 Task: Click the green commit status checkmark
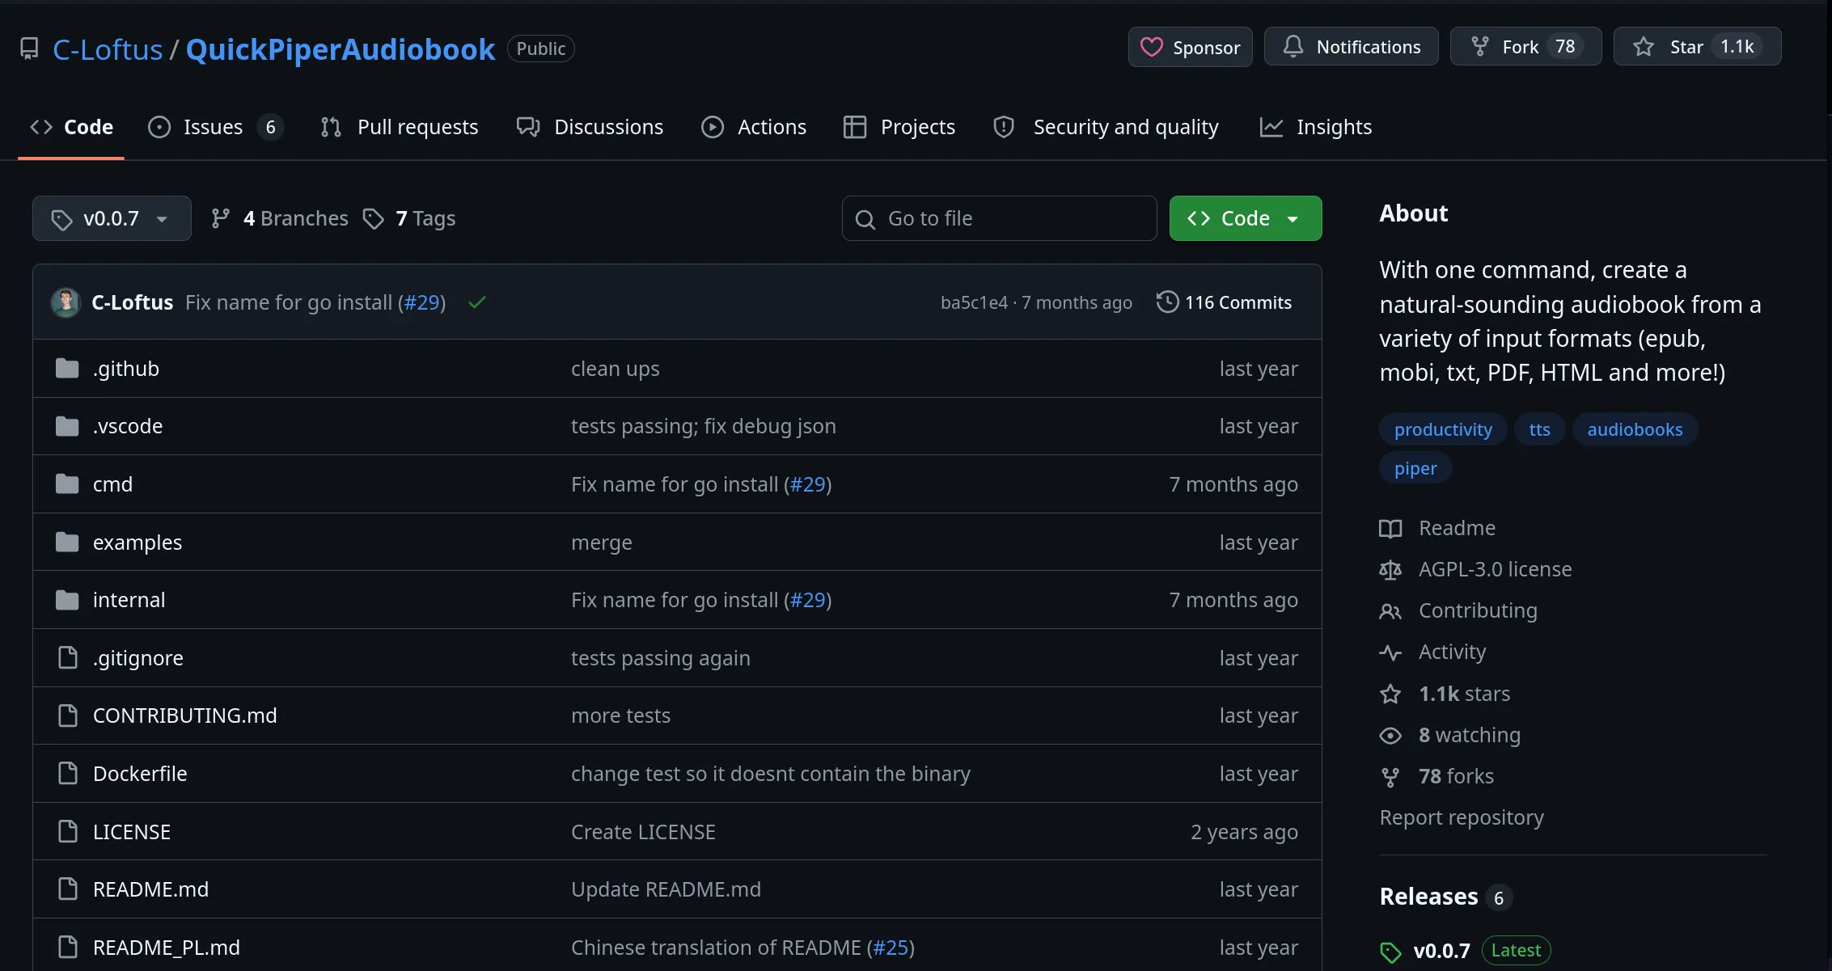coord(477,302)
